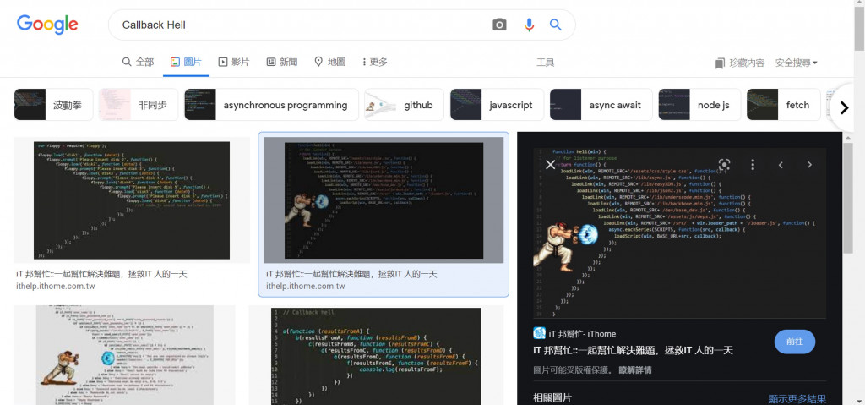The image size is (865, 405).
Task: Switch to the 影片 tab
Action: (234, 62)
